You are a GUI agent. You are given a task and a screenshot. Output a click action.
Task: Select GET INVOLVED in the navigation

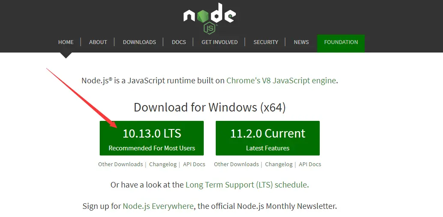pos(220,42)
